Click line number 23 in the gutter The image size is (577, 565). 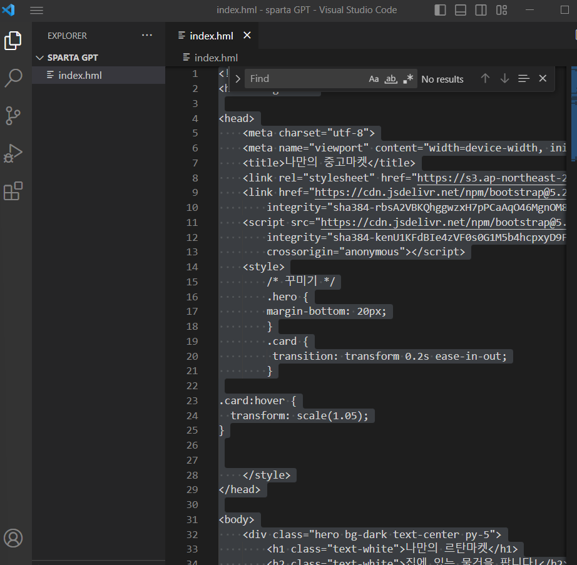click(192, 401)
